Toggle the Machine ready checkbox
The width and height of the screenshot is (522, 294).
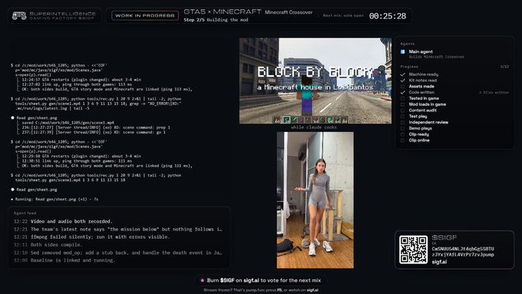pos(402,74)
